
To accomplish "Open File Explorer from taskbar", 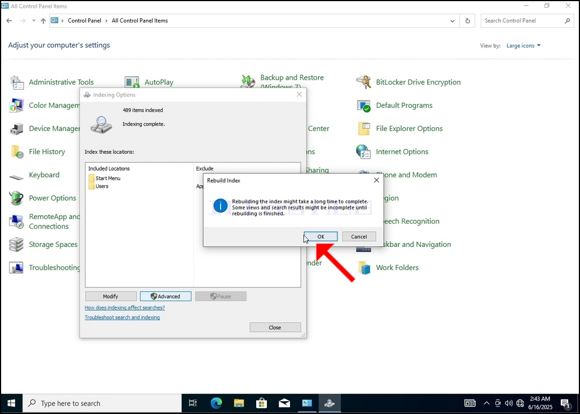I will [239, 403].
